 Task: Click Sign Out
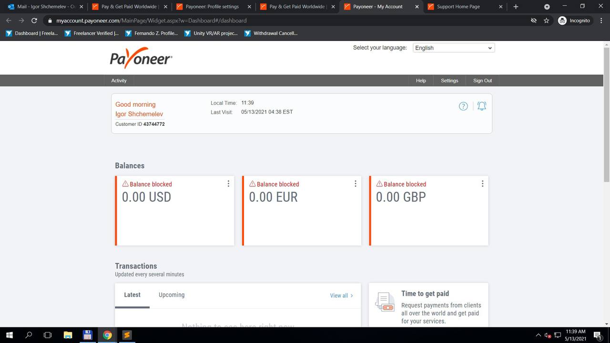(482, 81)
